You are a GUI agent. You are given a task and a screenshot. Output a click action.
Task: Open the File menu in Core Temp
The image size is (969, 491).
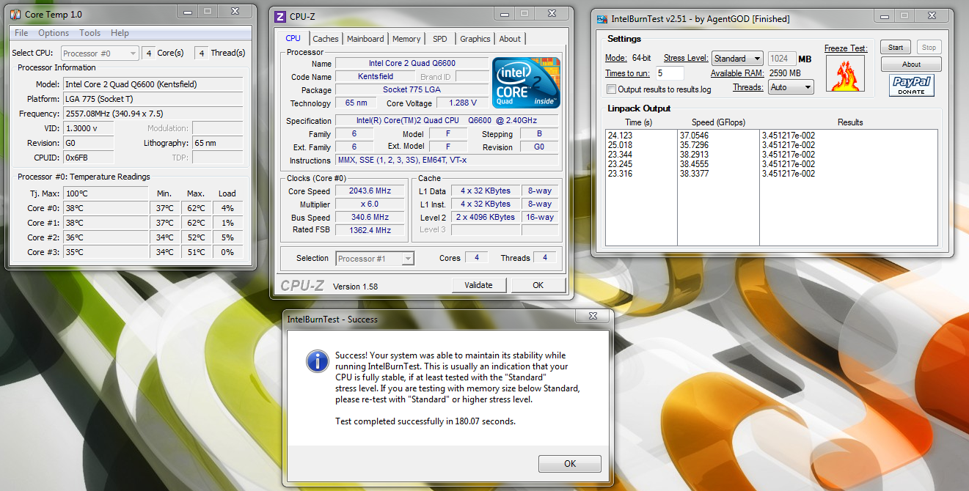(x=22, y=33)
